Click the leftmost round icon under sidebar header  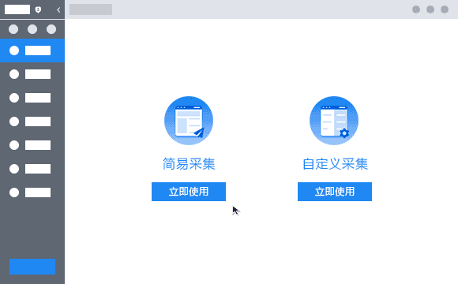tap(13, 29)
